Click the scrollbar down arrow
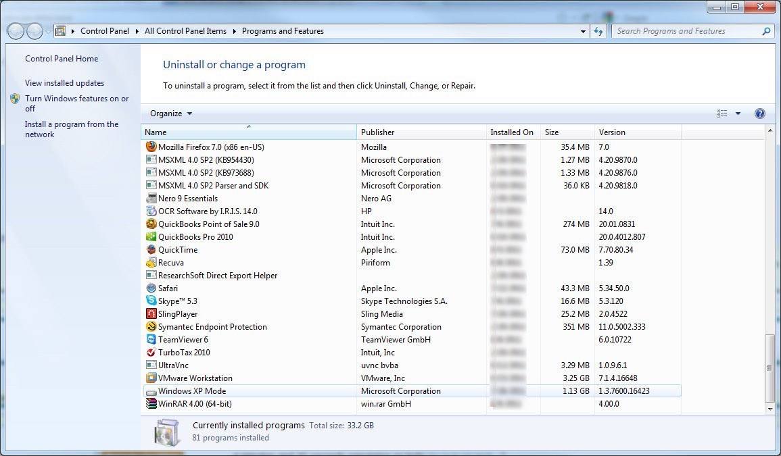 coord(770,409)
